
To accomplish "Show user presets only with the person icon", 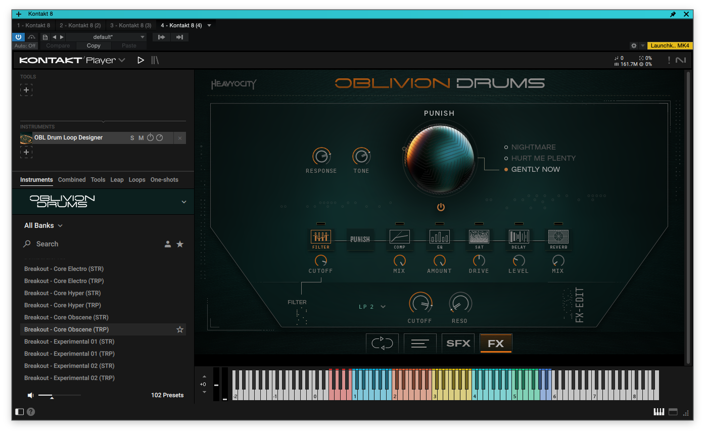I will click(168, 244).
